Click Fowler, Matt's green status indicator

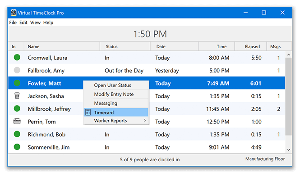[x=17, y=83]
